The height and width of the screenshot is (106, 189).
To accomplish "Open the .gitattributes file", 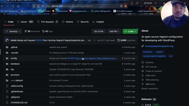I will [17, 92].
